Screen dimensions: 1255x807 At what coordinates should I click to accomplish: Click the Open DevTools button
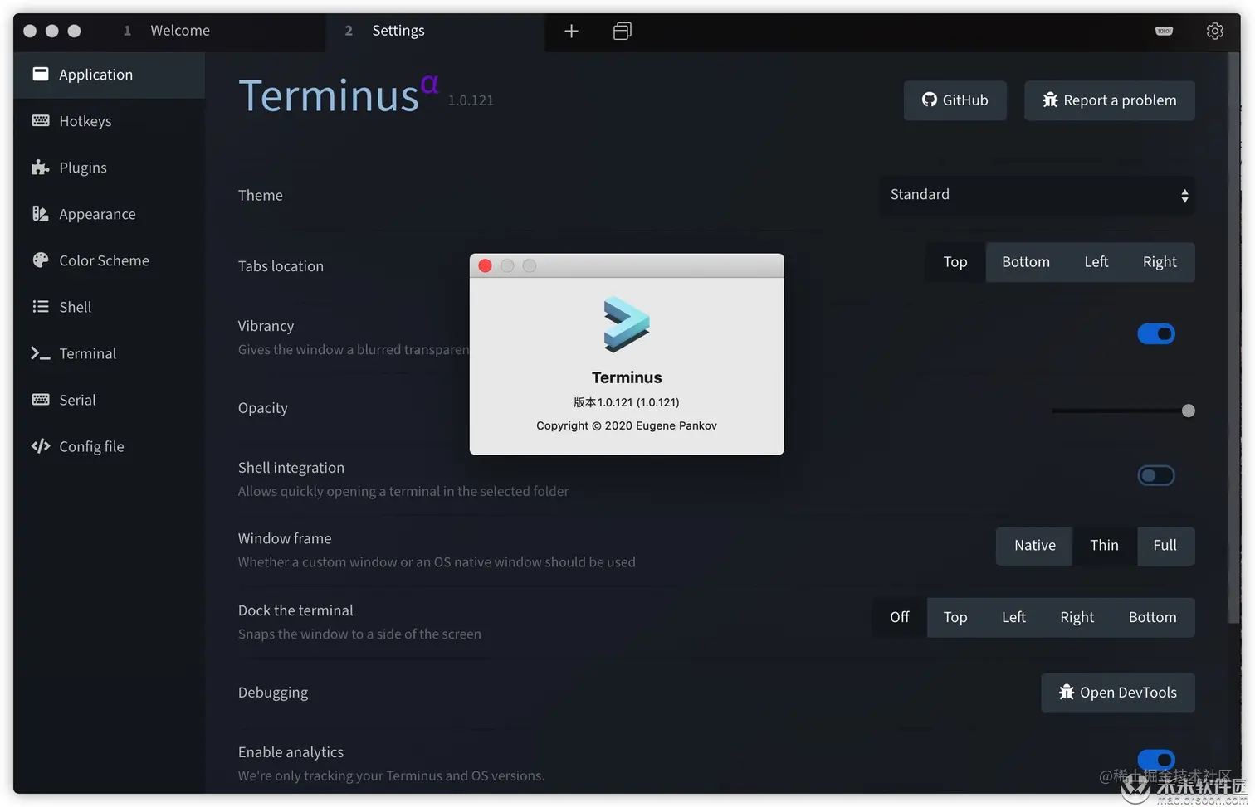pos(1117,693)
